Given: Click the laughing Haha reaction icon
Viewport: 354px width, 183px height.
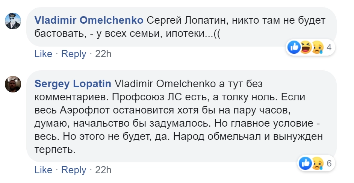Looking at the screenshot, I should point(305,47).
